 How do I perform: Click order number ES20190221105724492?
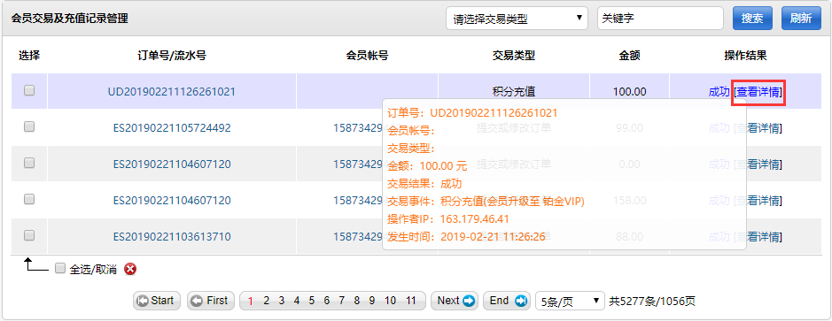[172, 127]
